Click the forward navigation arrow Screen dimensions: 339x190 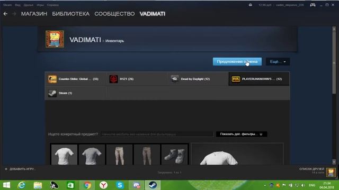coord(14,14)
